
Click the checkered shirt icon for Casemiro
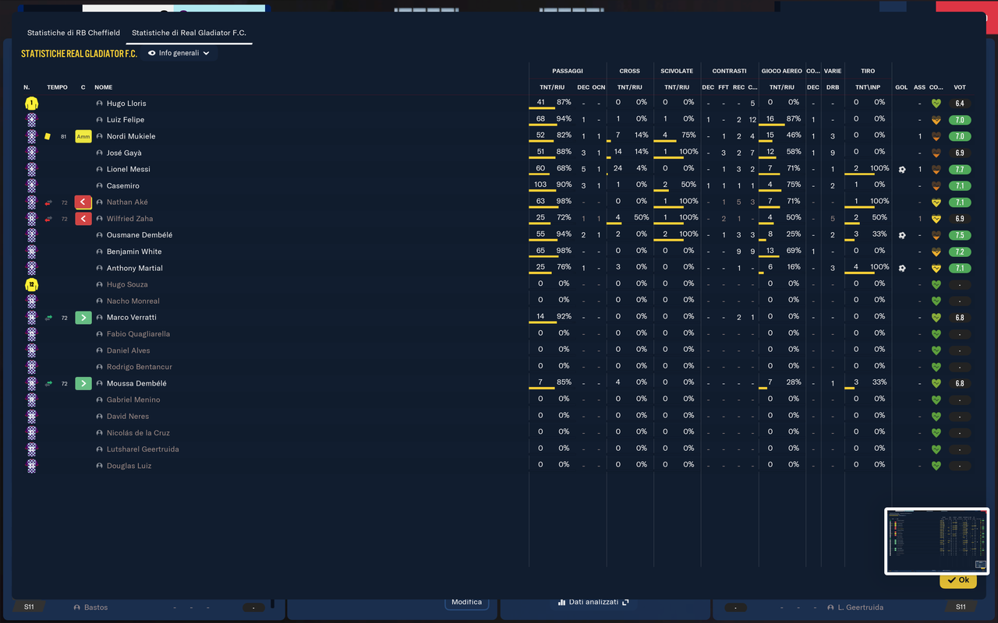pyautogui.click(x=31, y=186)
